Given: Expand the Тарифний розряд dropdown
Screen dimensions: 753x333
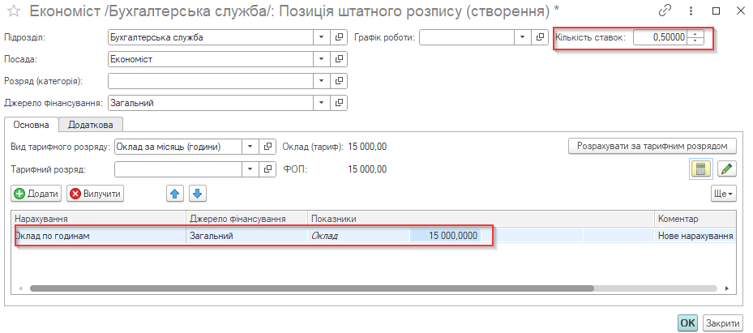Looking at the screenshot, I should pyautogui.click(x=250, y=169).
